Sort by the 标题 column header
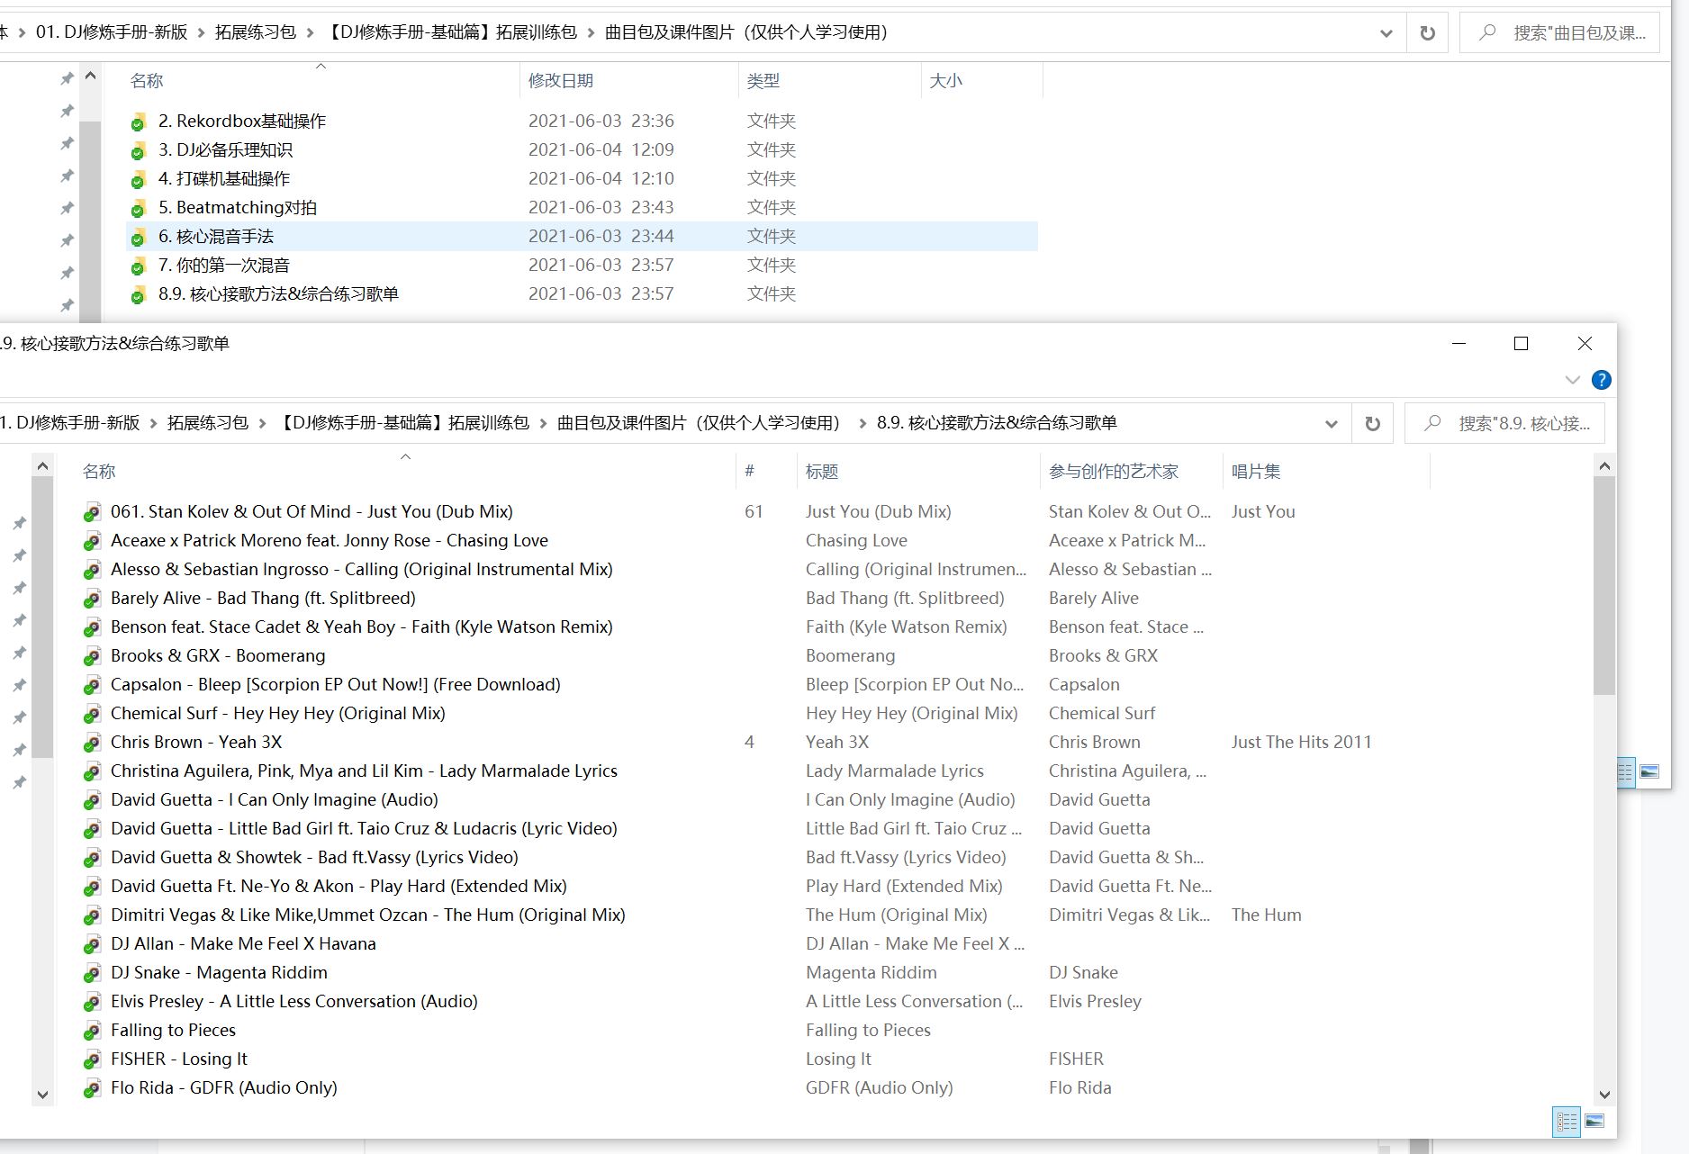The image size is (1689, 1154). 917,472
